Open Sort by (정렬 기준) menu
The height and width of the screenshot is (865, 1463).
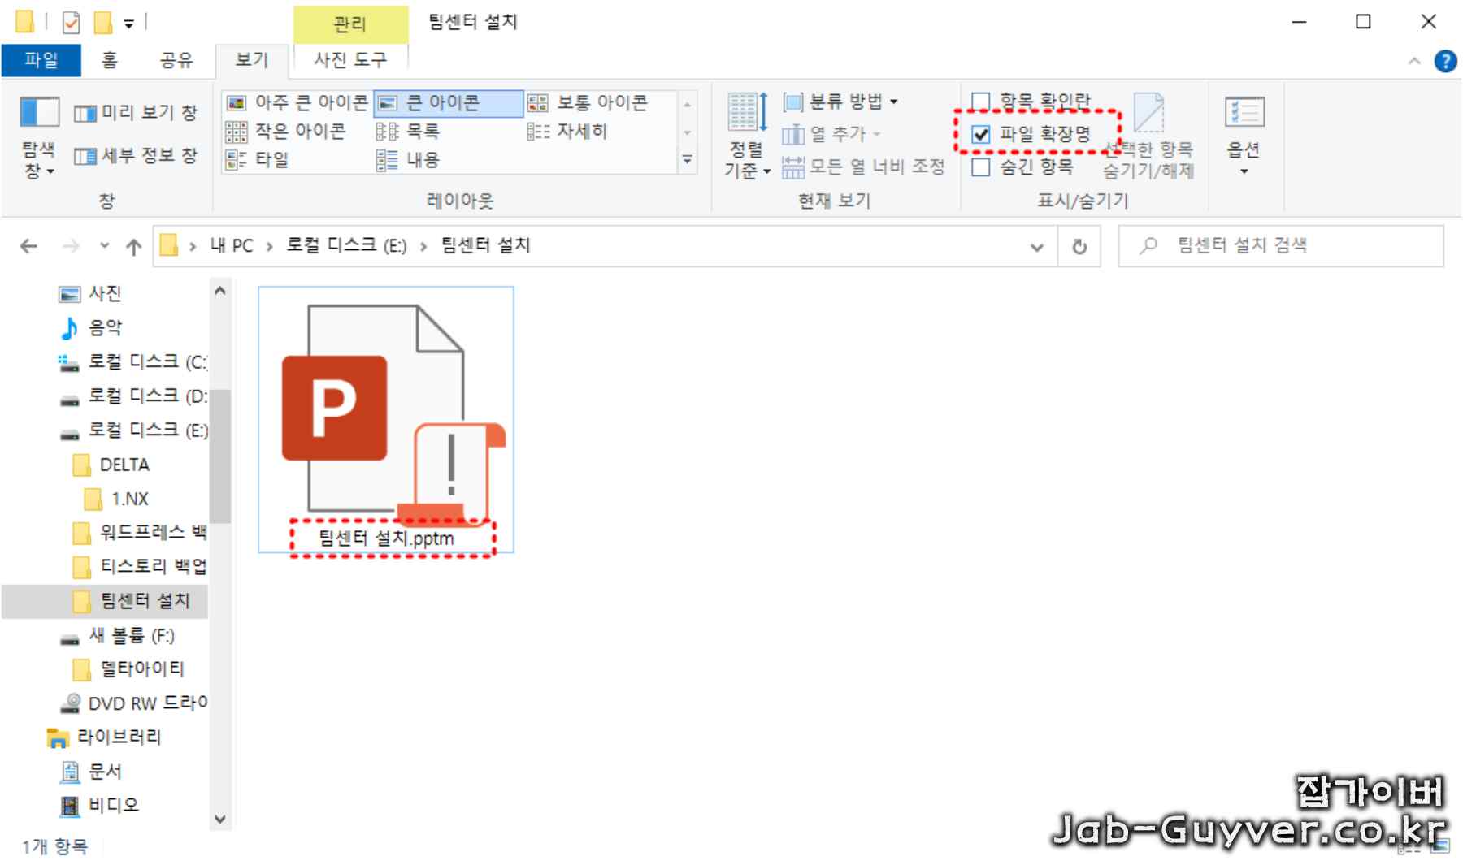tap(747, 136)
